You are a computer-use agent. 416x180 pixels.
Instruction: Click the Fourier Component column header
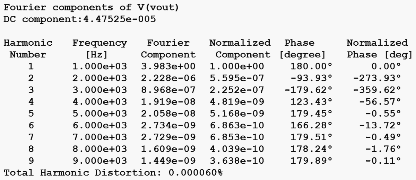point(169,49)
